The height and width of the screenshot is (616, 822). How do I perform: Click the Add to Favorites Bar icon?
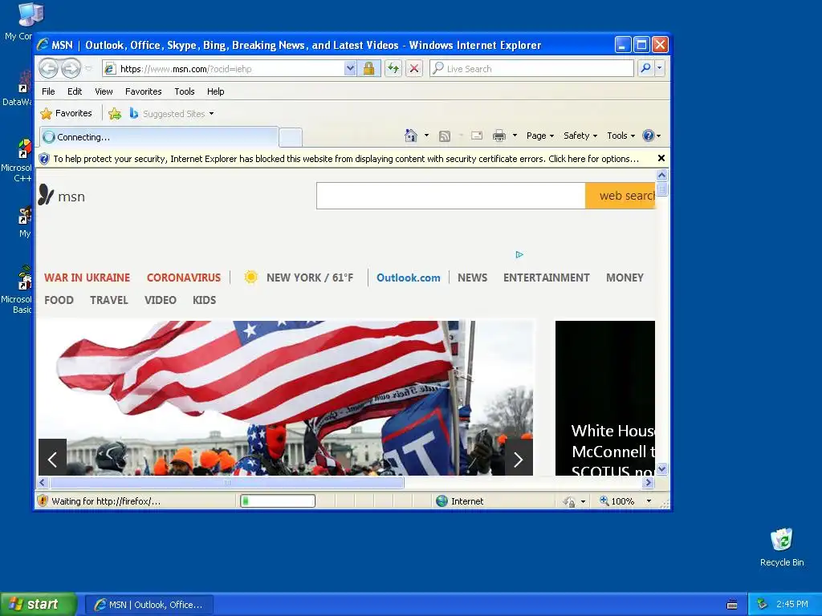click(x=115, y=114)
